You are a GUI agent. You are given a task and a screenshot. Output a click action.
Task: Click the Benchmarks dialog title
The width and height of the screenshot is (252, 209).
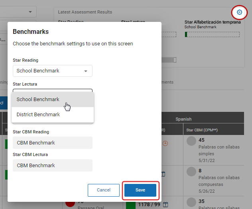31,31
